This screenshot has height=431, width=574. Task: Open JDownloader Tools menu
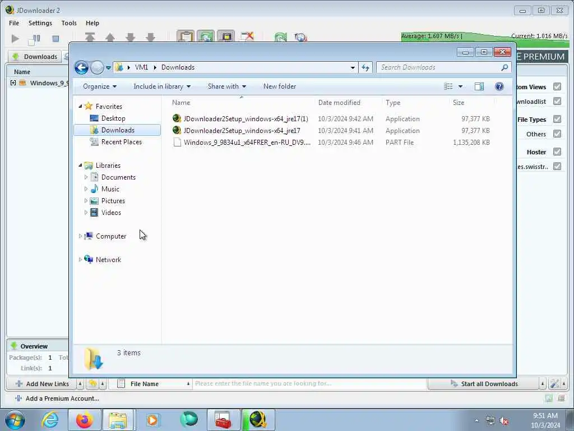point(69,23)
